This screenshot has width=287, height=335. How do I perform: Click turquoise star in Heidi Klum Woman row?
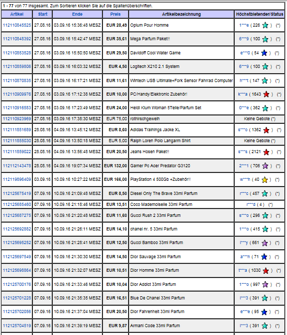pyautogui.click(x=265, y=108)
